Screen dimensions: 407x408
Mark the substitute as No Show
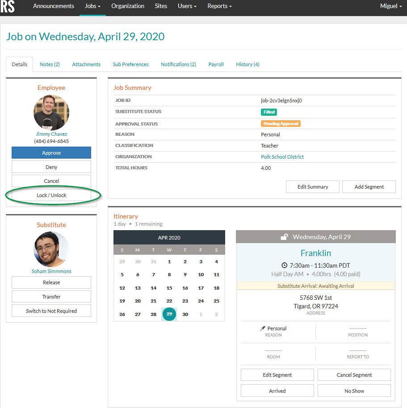coord(354,391)
